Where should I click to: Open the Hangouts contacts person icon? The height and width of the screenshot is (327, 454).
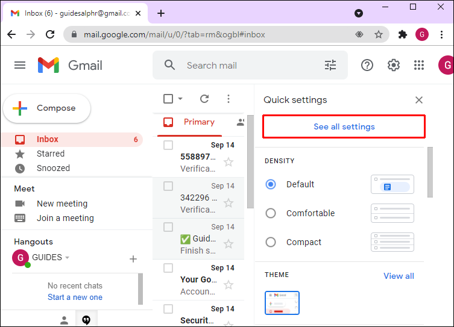click(x=64, y=320)
